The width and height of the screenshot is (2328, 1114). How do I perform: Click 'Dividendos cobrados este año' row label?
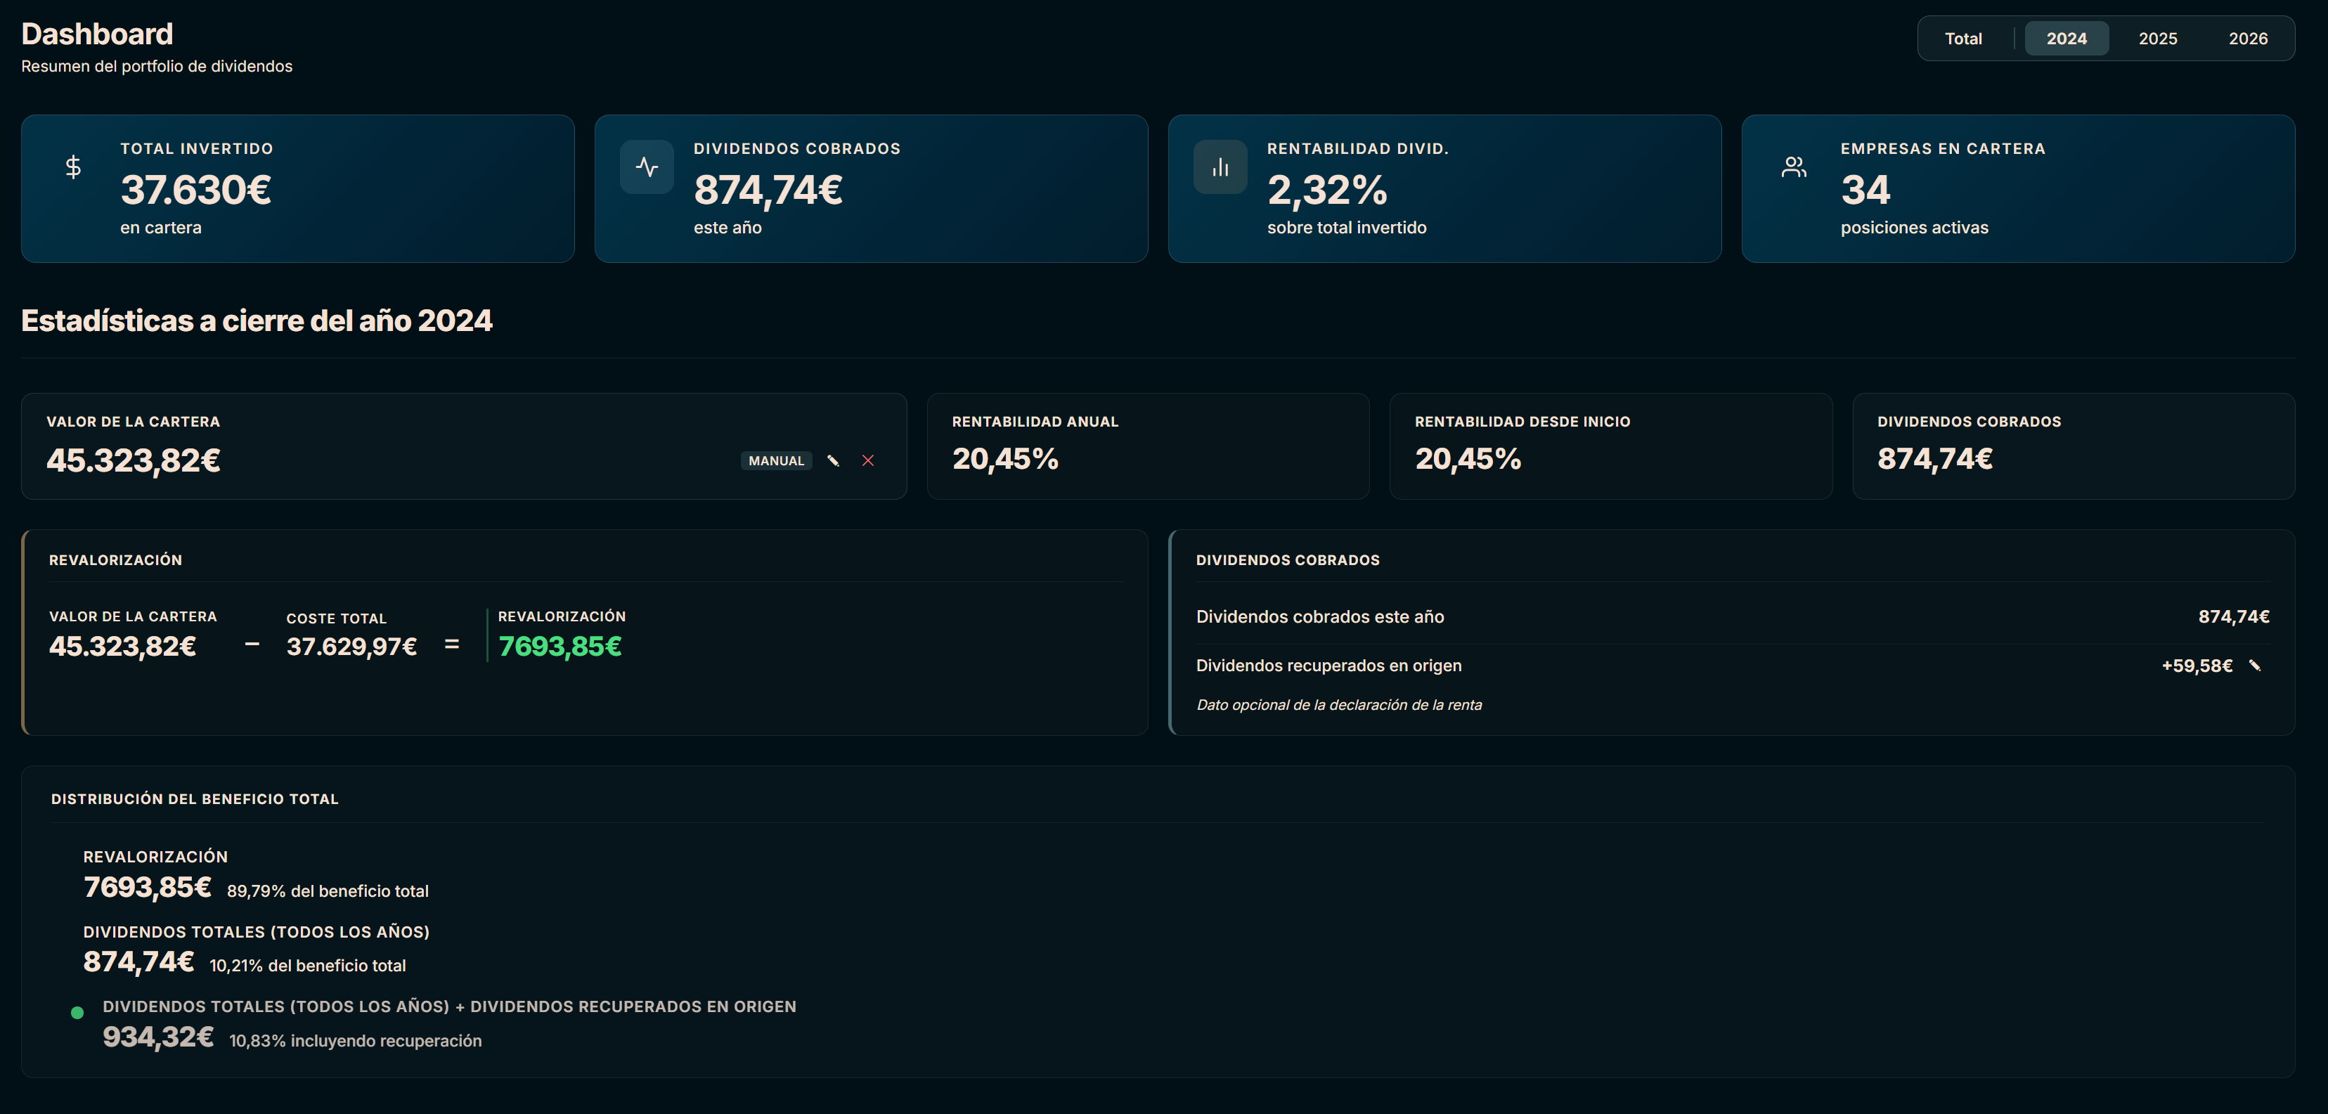pyautogui.click(x=1319, y=617)
